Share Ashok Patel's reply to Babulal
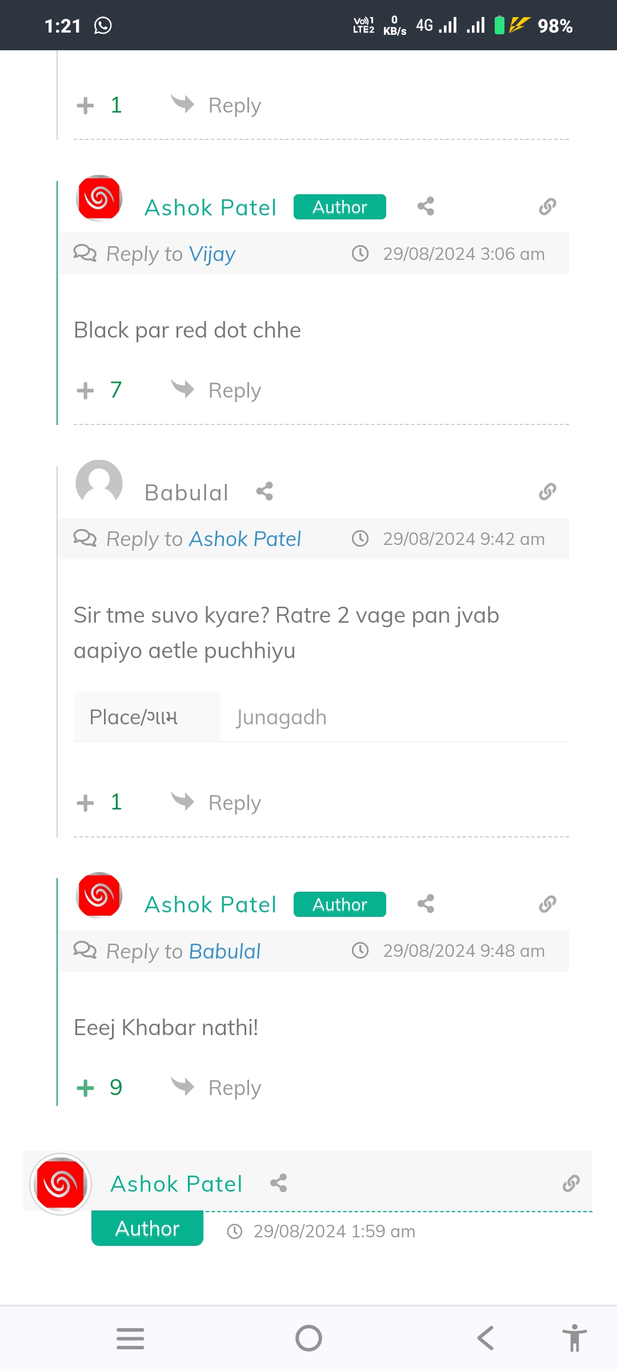The width and height of the screenshot is (617, 1371). [x=426, y=904]
